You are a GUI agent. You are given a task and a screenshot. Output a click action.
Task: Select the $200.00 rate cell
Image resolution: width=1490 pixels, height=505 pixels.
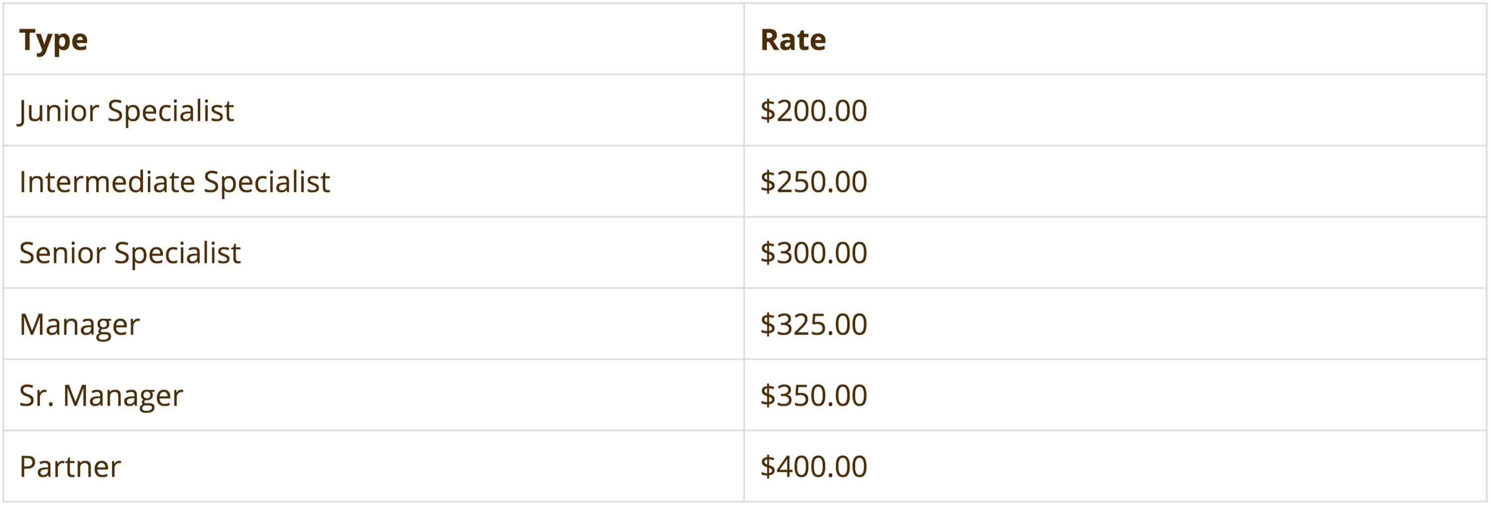click(x=1115, y=110)
